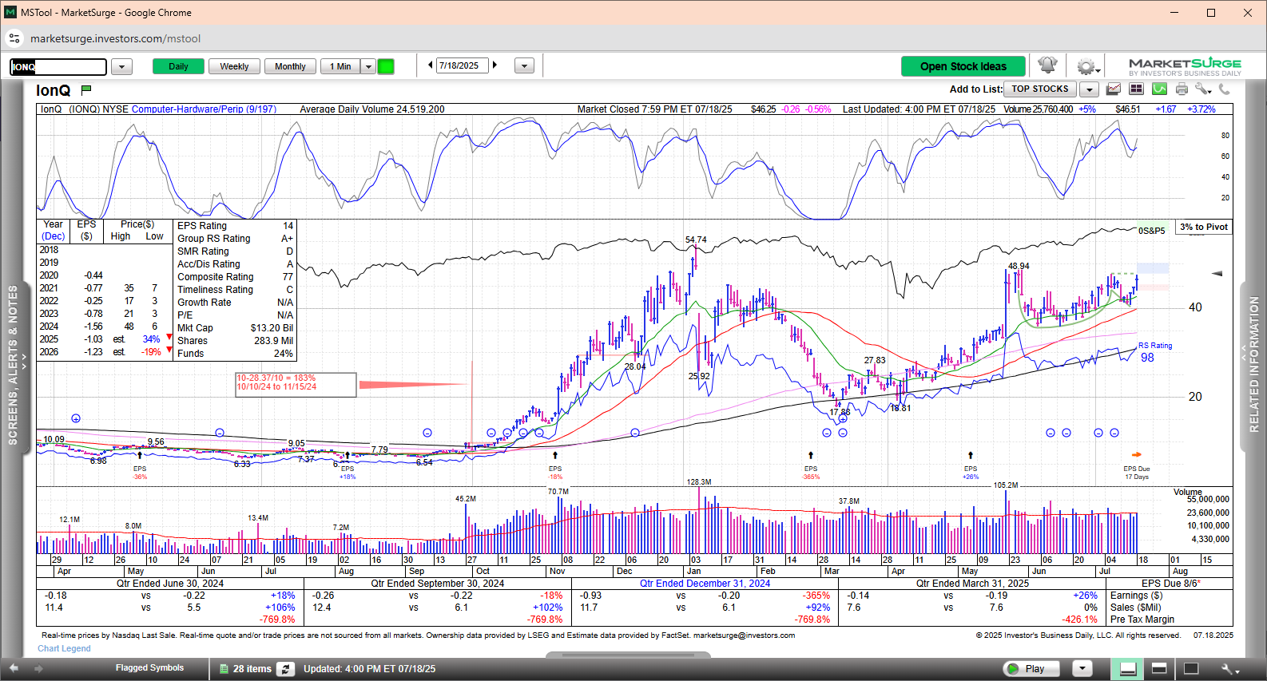Screen dimensions: 1267x681
Task: Click the MarketSurge logo
Action: 1185,66
